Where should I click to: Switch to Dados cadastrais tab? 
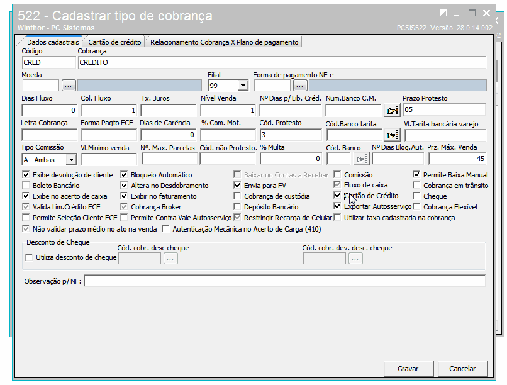click(53, 42)
